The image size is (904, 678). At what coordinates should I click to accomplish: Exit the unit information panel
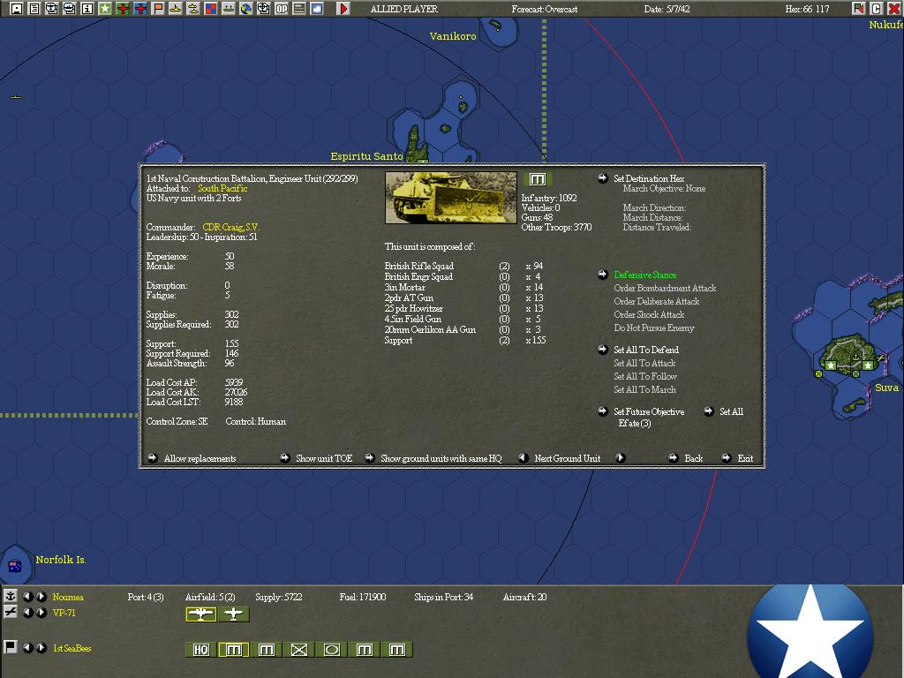point(745,459)
